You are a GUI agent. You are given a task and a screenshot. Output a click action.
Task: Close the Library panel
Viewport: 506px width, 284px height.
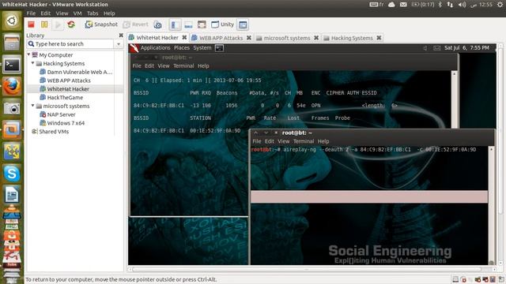tap(121, 35)
